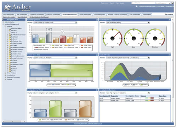
Task: Open the Incident Summary panel options icon
Action: (170, 20)
